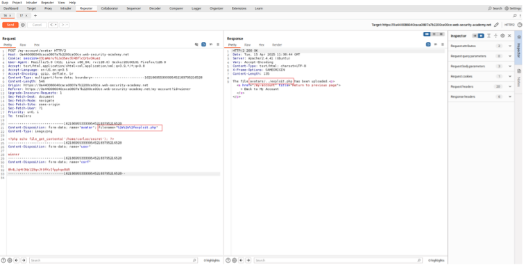Open Request panel options menu icon
The width and height of the screenshot is (524, 265).
218,44
